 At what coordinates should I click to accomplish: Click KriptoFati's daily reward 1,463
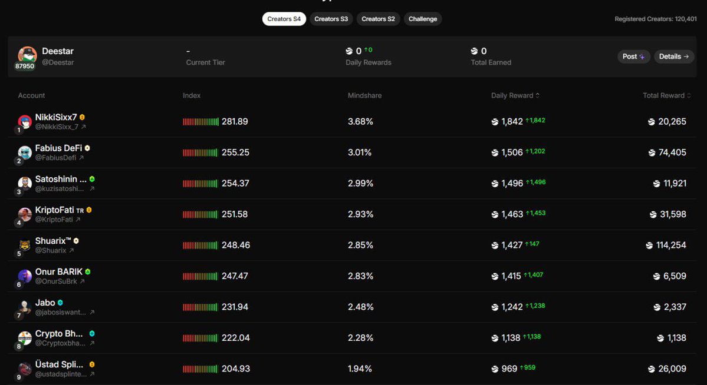[x=512, y=214]
